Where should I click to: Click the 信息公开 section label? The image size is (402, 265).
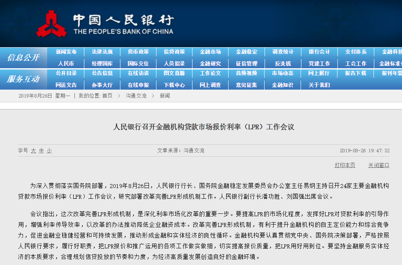coord(23,58)
